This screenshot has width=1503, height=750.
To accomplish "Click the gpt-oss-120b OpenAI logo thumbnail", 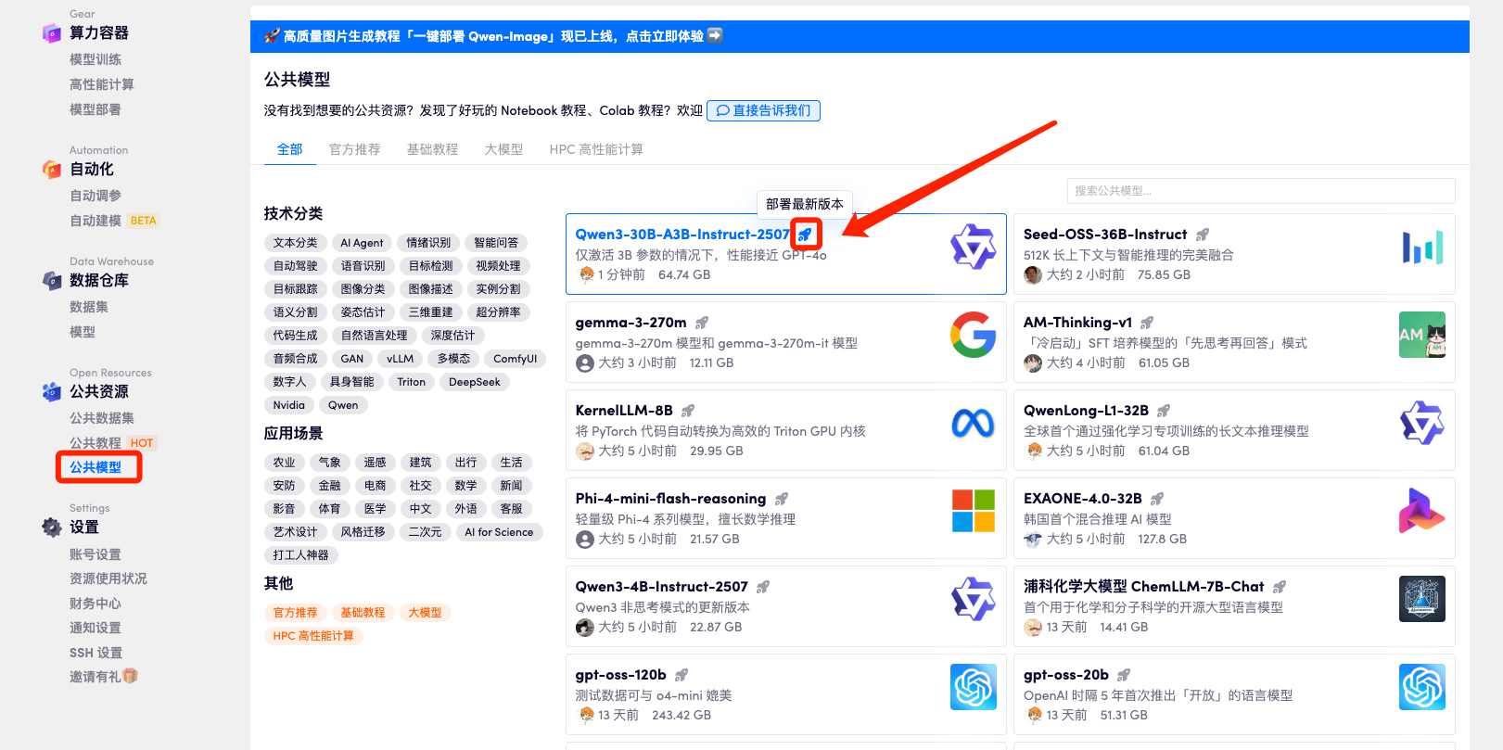I will [974, 687].
